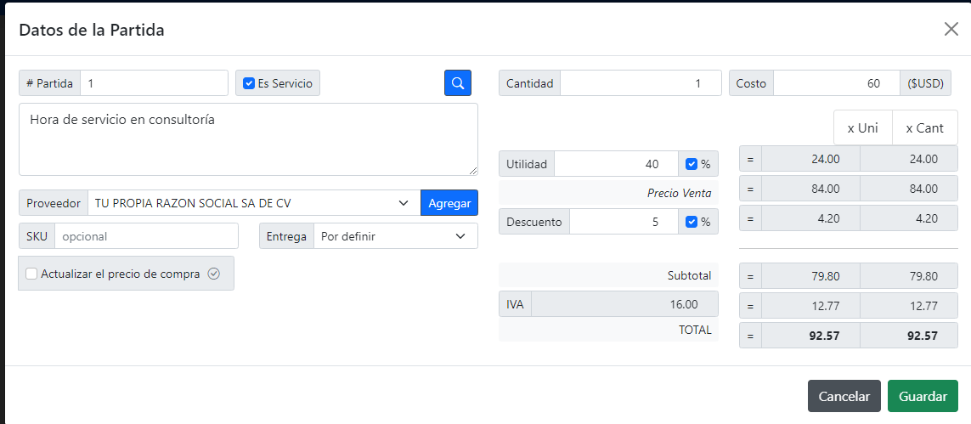Image resolution: width=971 pixels, height=424 pixels.
Task: Enable Actualizar el precio de compra
Action: [31, 274]
